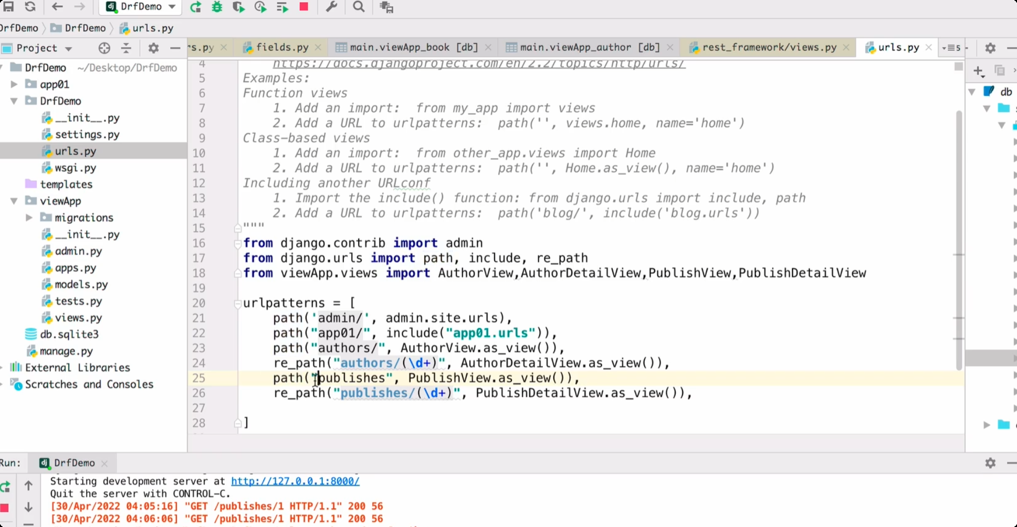The width and height of the screenshot is (1017, 527).
Task: Rerun the server from the Run panel
Action: (x=5, y=486)
